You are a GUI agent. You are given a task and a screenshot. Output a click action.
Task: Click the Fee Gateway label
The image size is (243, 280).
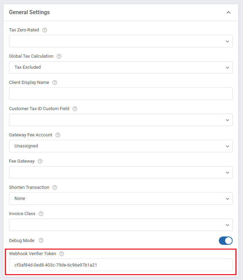[22, 161]
